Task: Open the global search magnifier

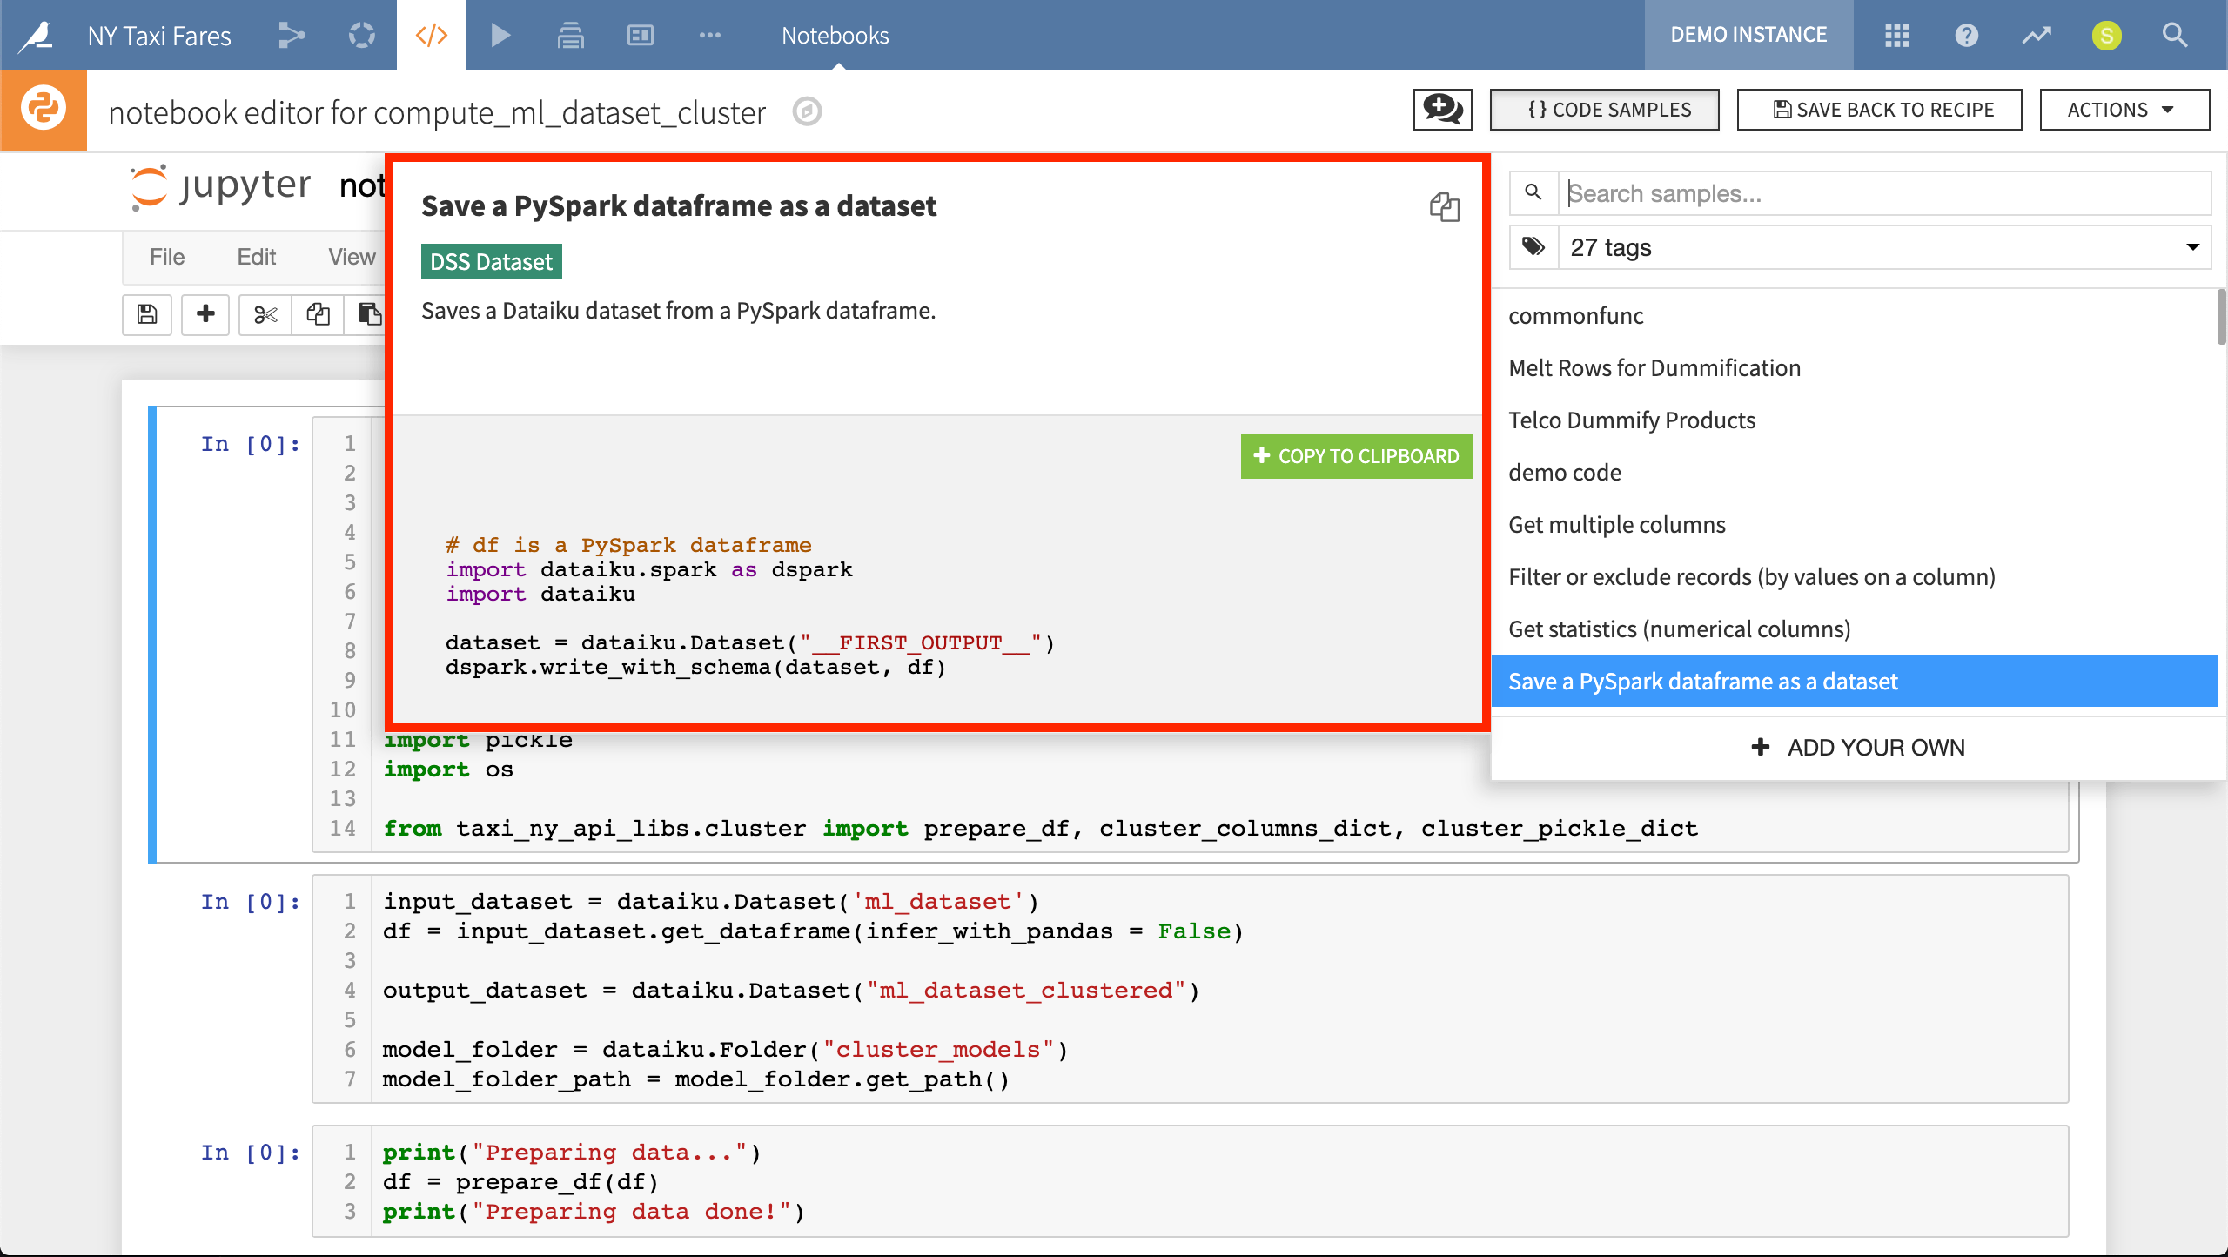Action: pos(2175,35)
